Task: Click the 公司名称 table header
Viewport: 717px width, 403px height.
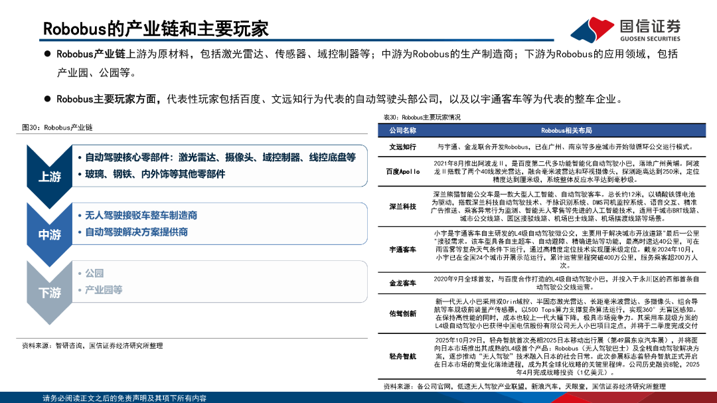Action: pos(403,130)
